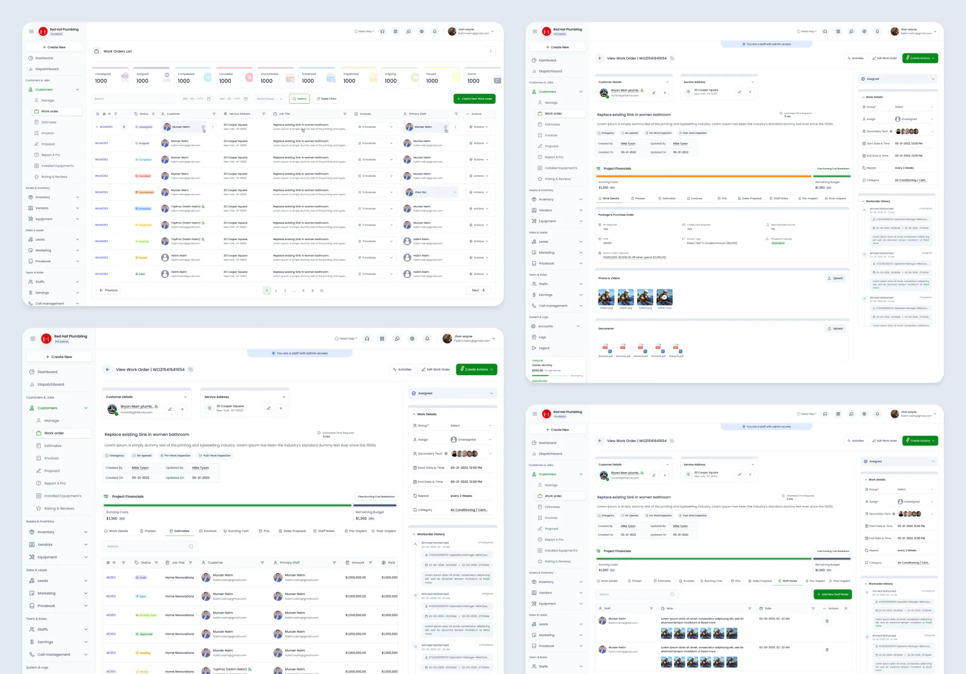Click Staff column filter in Staff Notes window
966x674 pixels.
(x=651, y=608)
